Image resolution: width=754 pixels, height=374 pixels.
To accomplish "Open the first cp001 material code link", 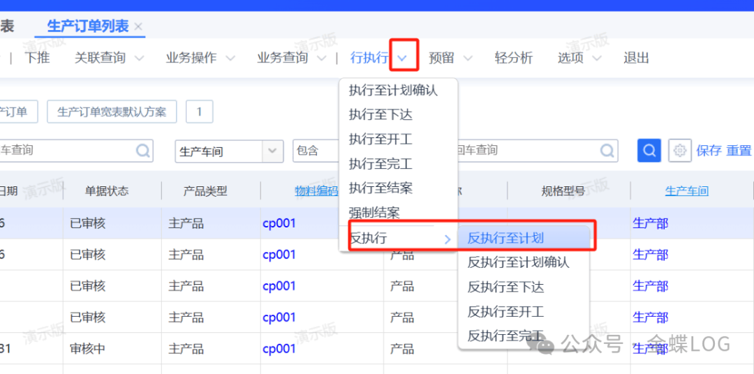I will click(279, 223).
